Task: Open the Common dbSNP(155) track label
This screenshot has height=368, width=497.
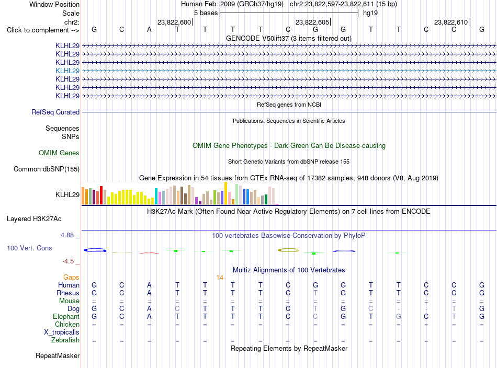Action: pos(46,169)
